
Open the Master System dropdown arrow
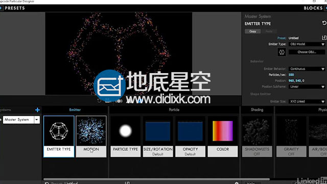click(x=37, y=120)
